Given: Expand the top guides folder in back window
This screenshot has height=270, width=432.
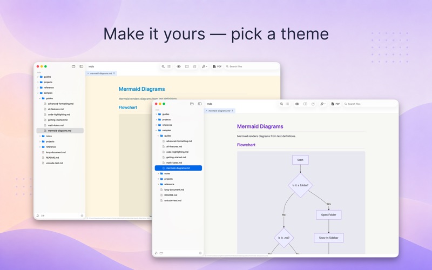Looking at the screenshot, I should tap(38, 77).
